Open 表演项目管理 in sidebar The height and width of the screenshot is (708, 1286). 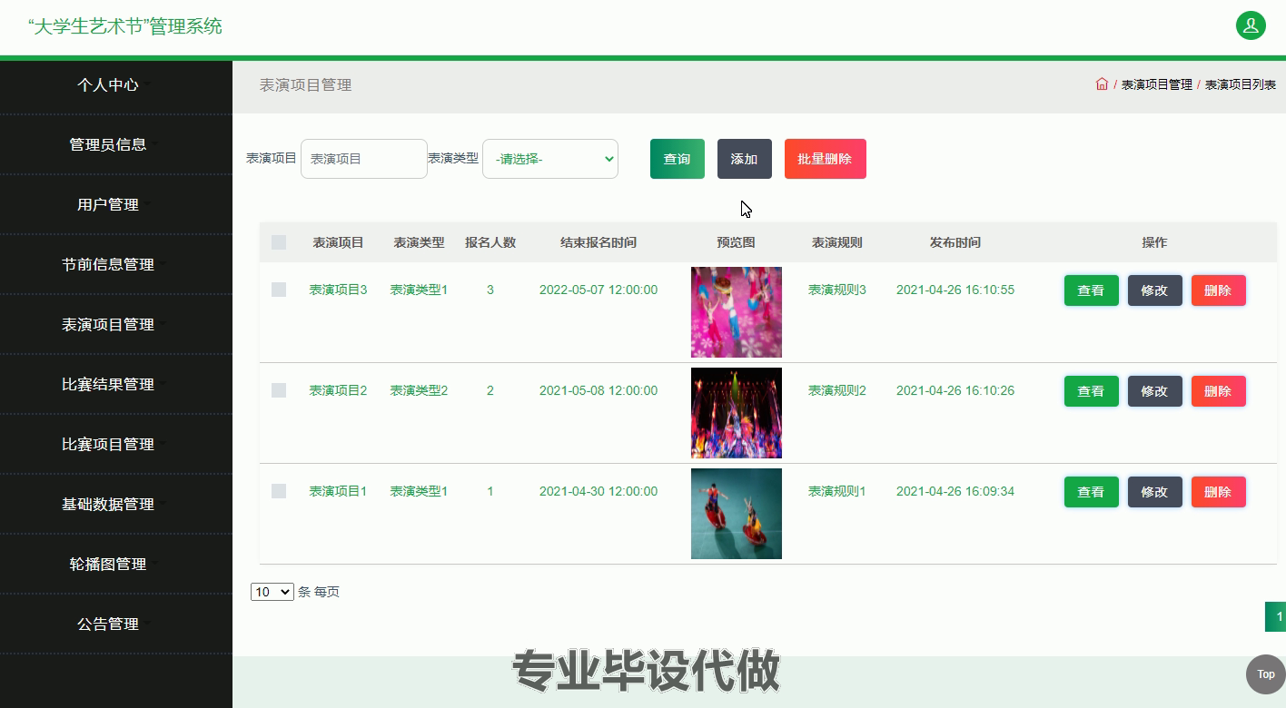coord(108,324)
